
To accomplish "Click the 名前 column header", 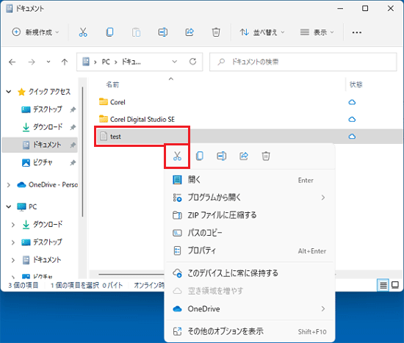I will [x=112, y=84].
